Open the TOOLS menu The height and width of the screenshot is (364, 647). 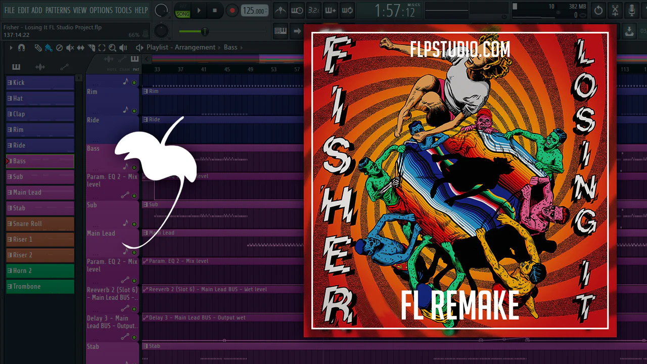coord(123,10)
